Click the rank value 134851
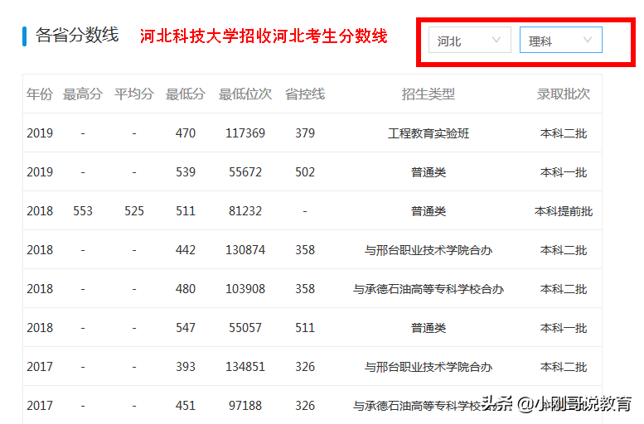This screenshot has height=424, width=644. (x=245, y=367)
